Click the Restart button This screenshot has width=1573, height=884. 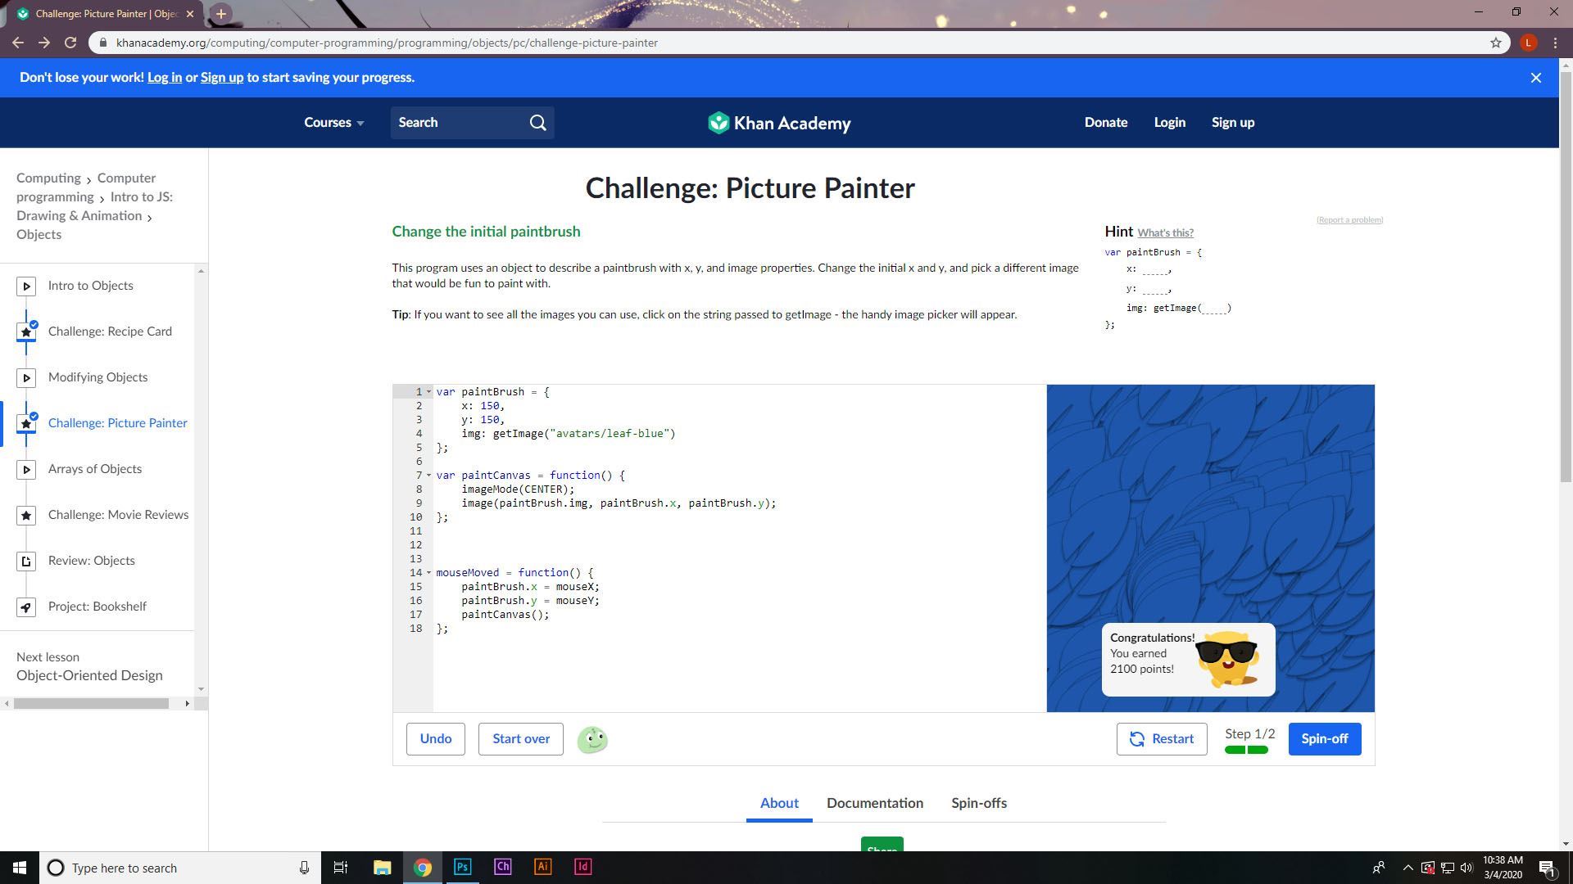[x=1161, y=739]
